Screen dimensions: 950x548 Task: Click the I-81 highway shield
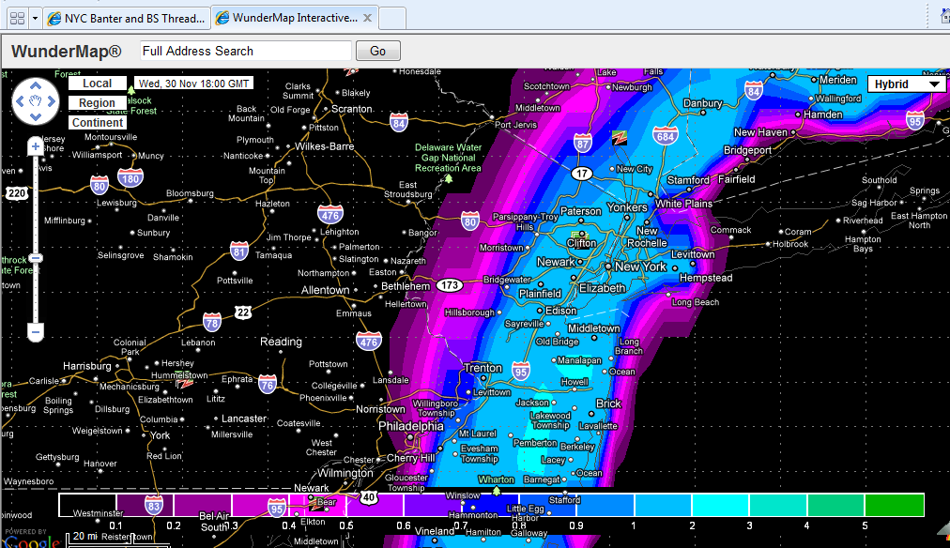pos(239,251)
